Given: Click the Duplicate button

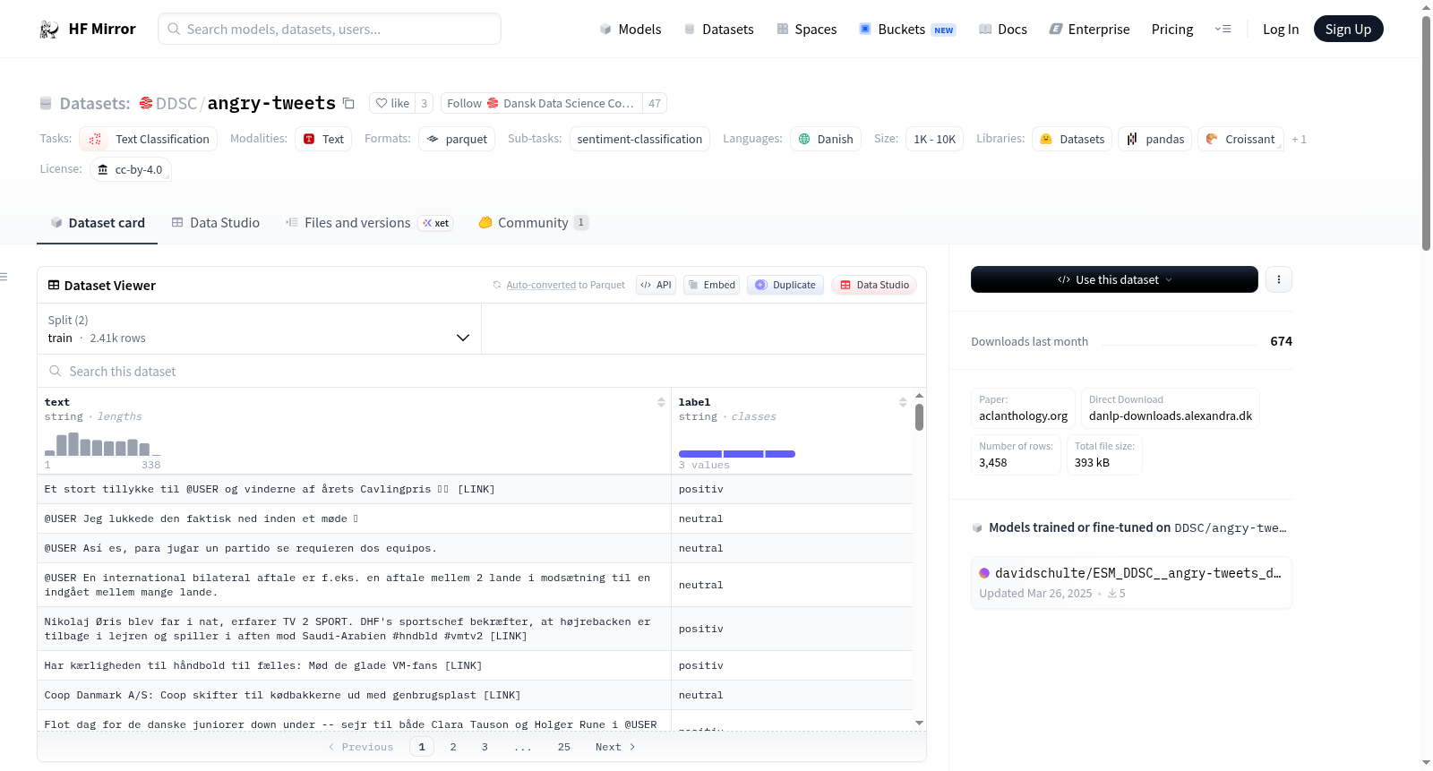Looking at the screenshot, I should click(x=785, y=286).
